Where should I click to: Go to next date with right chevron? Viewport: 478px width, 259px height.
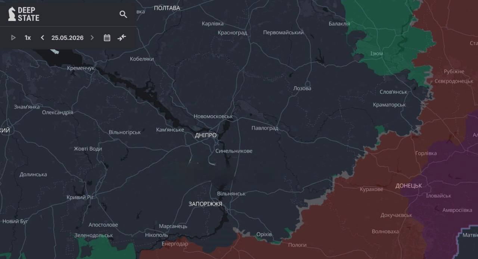point(92,38)
